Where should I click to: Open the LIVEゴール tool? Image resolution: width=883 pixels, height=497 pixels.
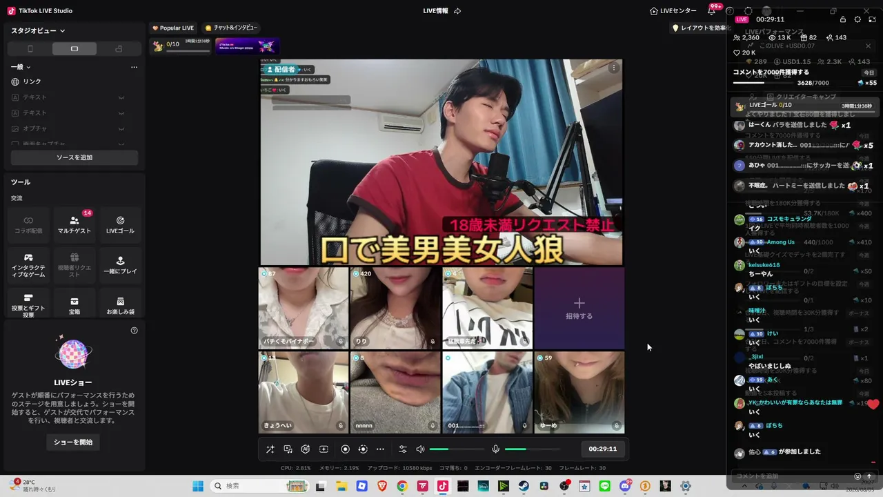pos(120,225)
